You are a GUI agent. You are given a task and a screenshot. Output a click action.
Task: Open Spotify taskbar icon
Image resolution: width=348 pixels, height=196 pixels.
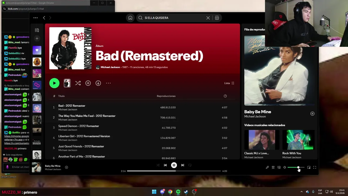[x=178, y=192]
